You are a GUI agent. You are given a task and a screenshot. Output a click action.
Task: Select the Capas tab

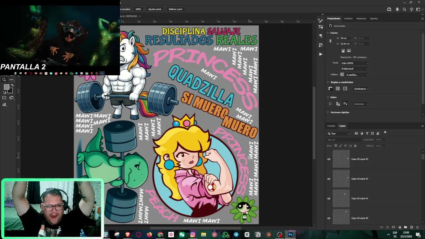coord(343,126)
